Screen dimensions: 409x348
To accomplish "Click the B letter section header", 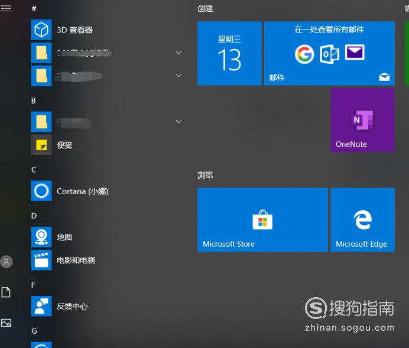I will [x=33, y=101].
